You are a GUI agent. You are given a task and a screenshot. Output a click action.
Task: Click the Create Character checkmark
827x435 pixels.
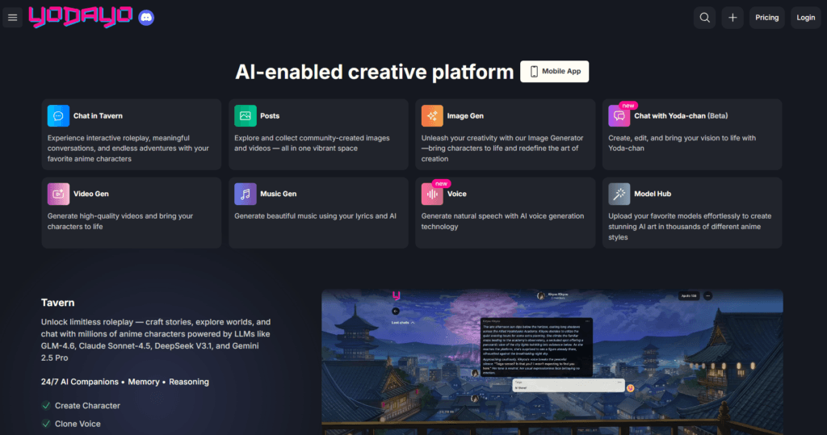click(46, 405)
